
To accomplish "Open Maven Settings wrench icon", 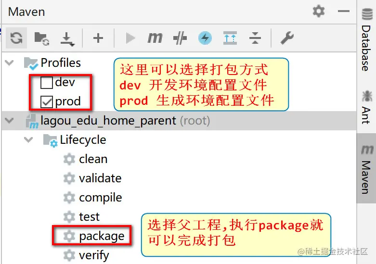I will click(x=287, y=38).
